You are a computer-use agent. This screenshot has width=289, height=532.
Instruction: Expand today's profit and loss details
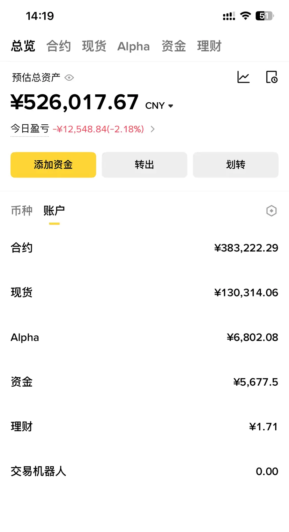pyautogui.click(x=153, y=129)
